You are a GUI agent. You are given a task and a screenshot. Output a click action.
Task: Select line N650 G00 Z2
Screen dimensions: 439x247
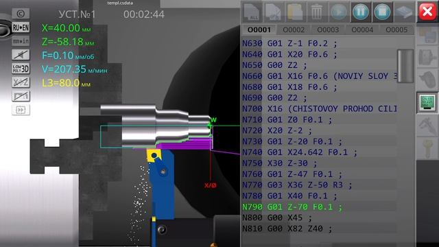click(x=319, y=65)
